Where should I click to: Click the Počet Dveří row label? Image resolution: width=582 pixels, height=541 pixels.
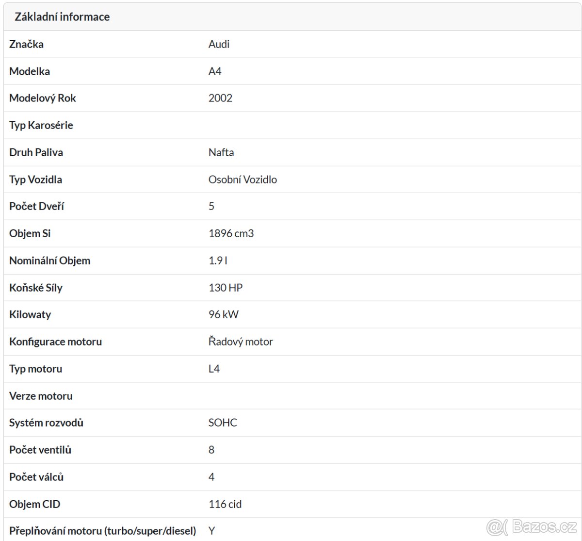point(37,206)
